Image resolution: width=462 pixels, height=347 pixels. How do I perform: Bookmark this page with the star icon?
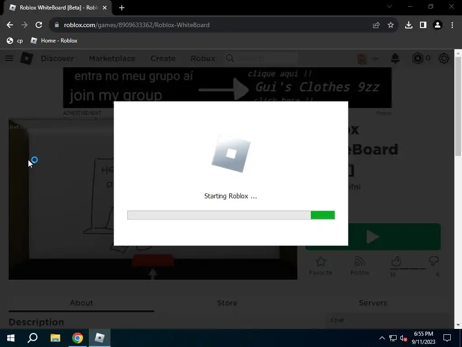click(x=391, y=25)
